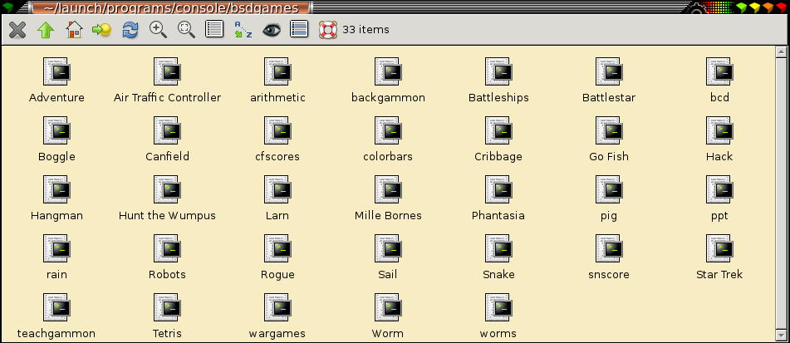
Task: Launch the arithmetic program
Action: click(x=277, y=81)
